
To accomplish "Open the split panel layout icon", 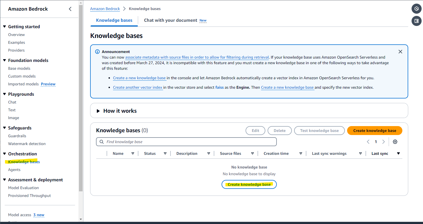I will [x=416, y=21].
